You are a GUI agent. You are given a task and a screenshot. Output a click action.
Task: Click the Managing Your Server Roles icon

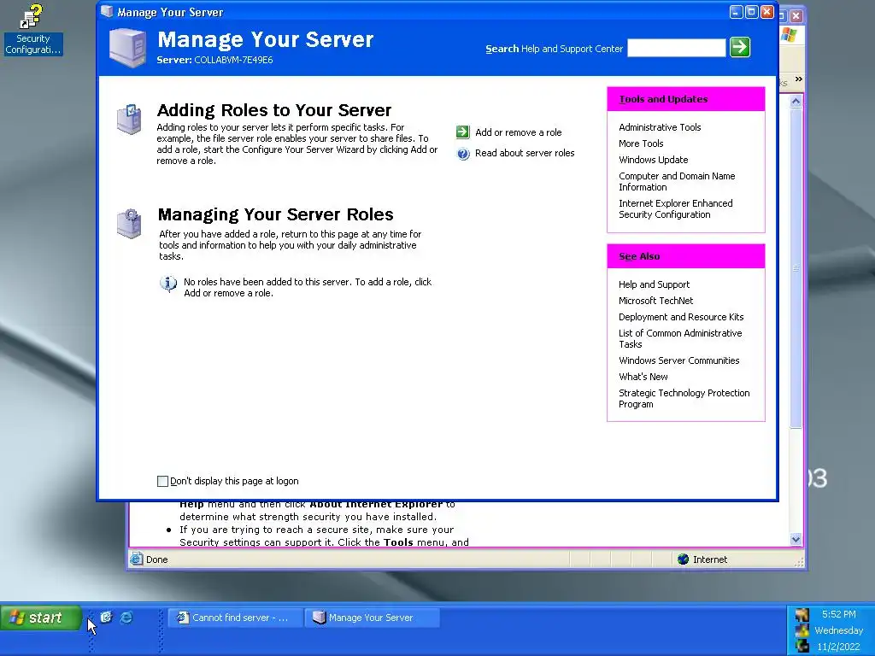point(130,224)
